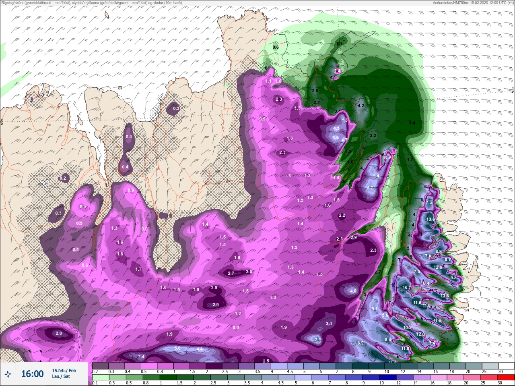This screenshot has width=515, height=386.
Task: Click the compass star icon beside 16:00
Action: coord(8,374)
